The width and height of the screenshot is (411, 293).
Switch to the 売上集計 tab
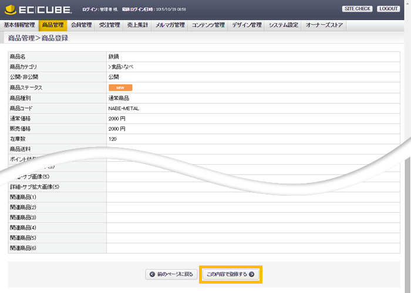pos(137,25)
